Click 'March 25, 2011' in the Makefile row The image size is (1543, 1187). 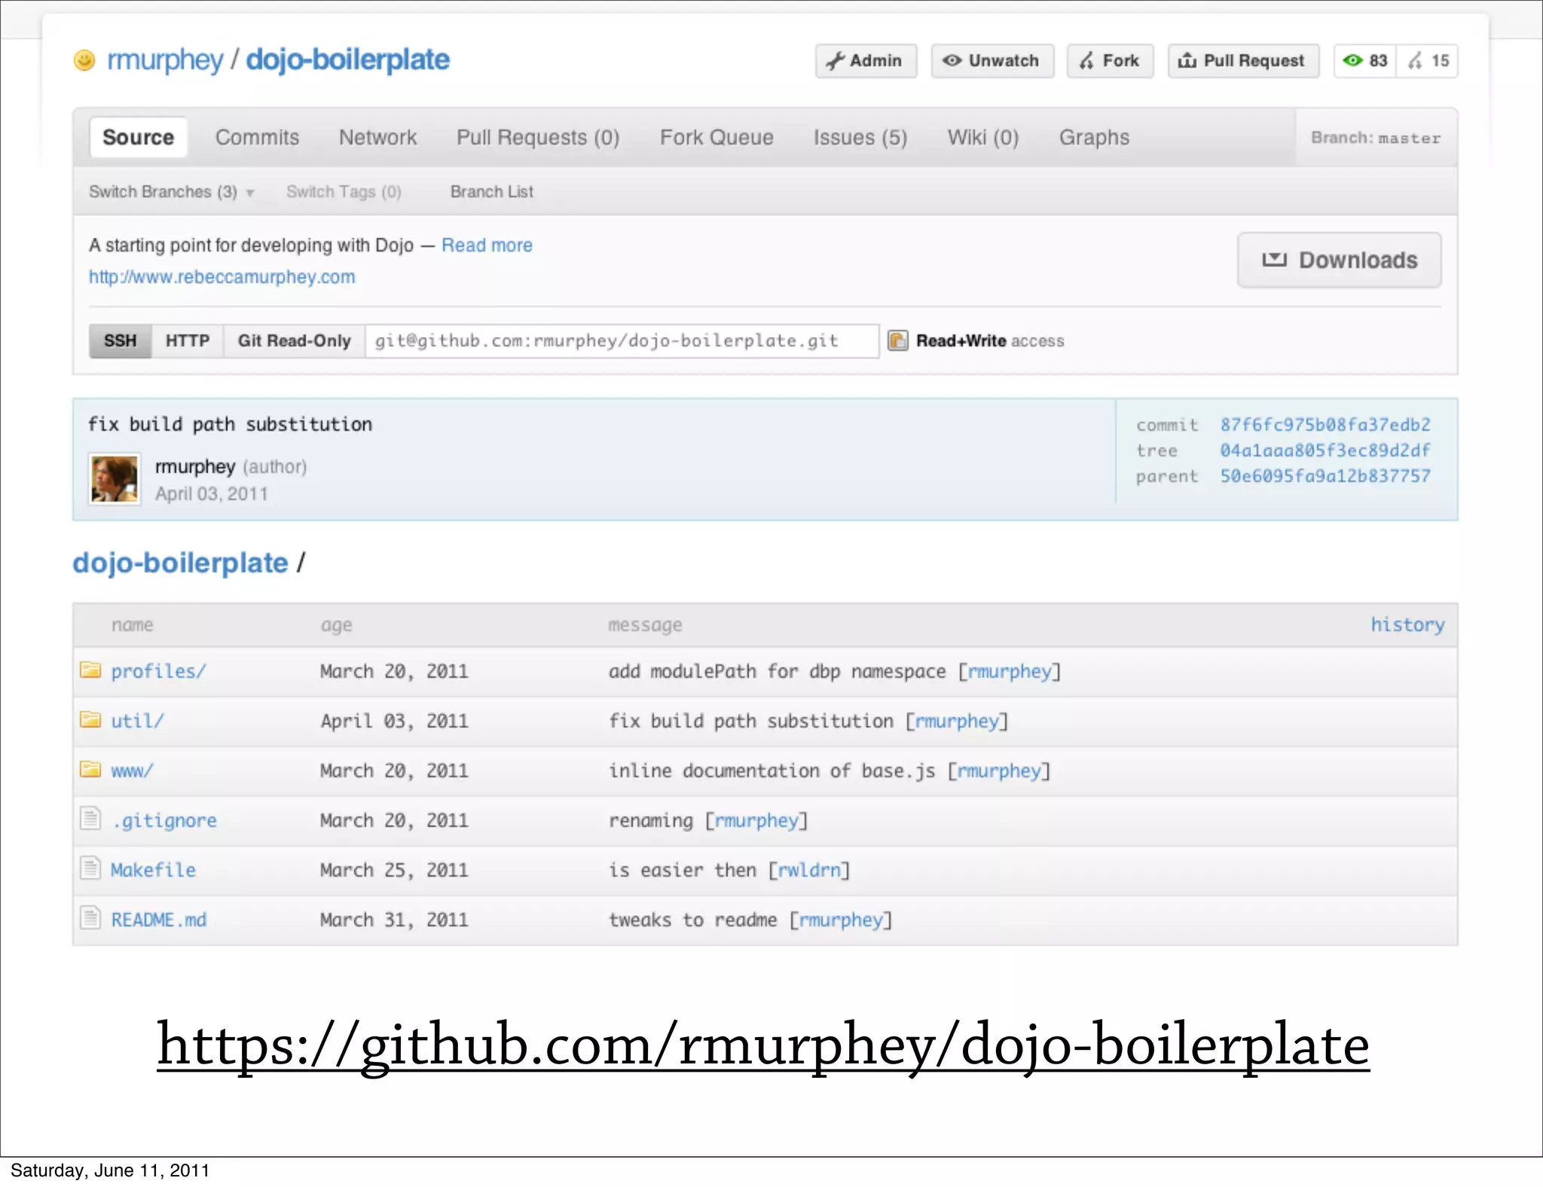click(394, 871)
